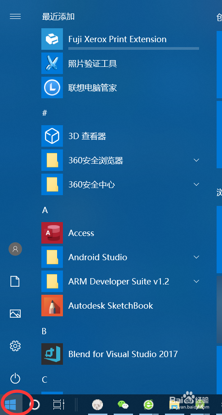Open Microsoft Access
222x415 pixels.
120,233
